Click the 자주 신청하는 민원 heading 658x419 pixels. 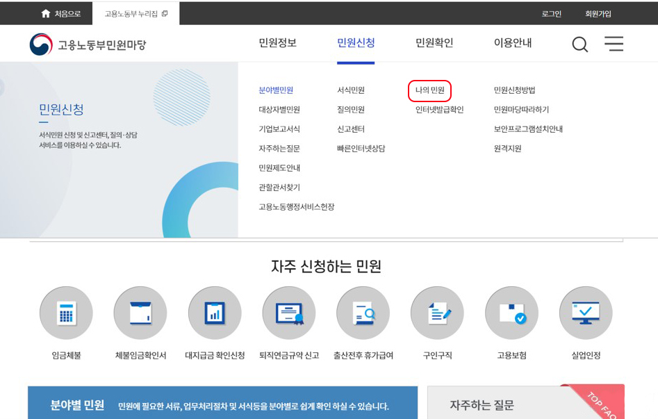tap(326, 266)
